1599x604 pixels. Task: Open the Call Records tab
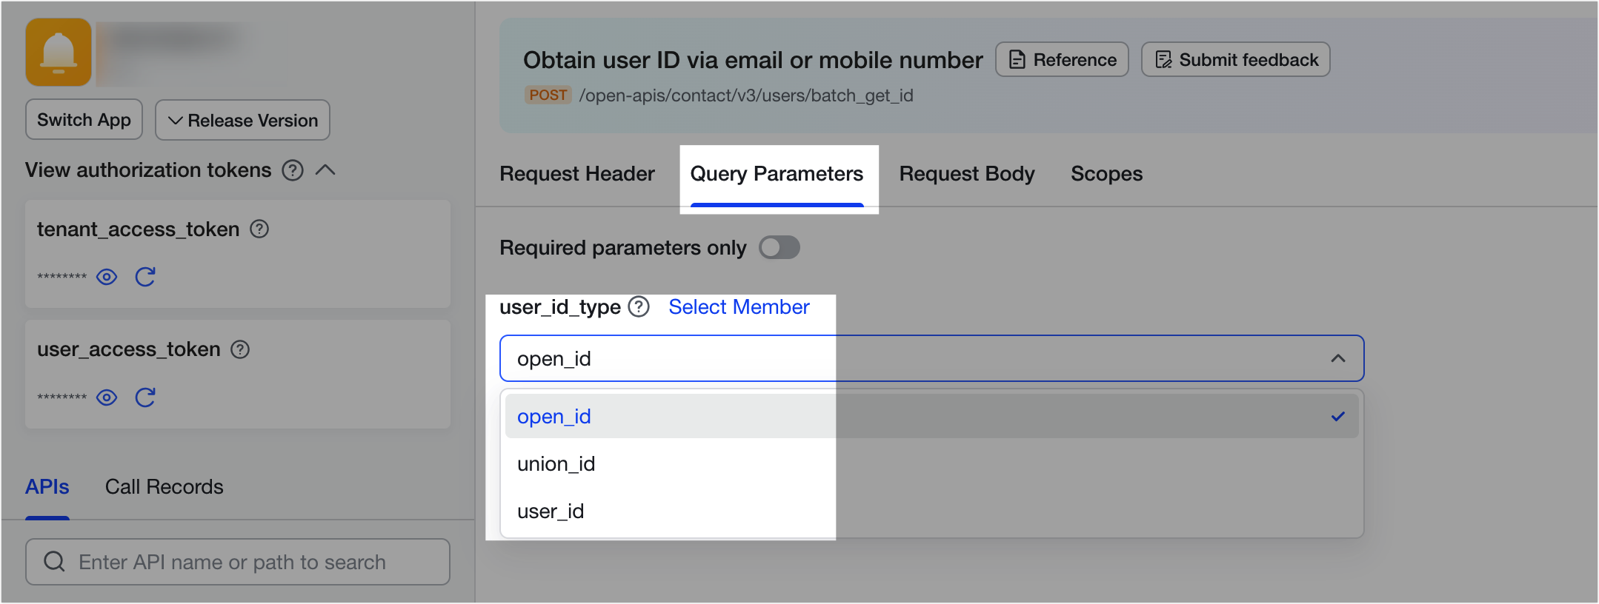(x=164, y=487)
